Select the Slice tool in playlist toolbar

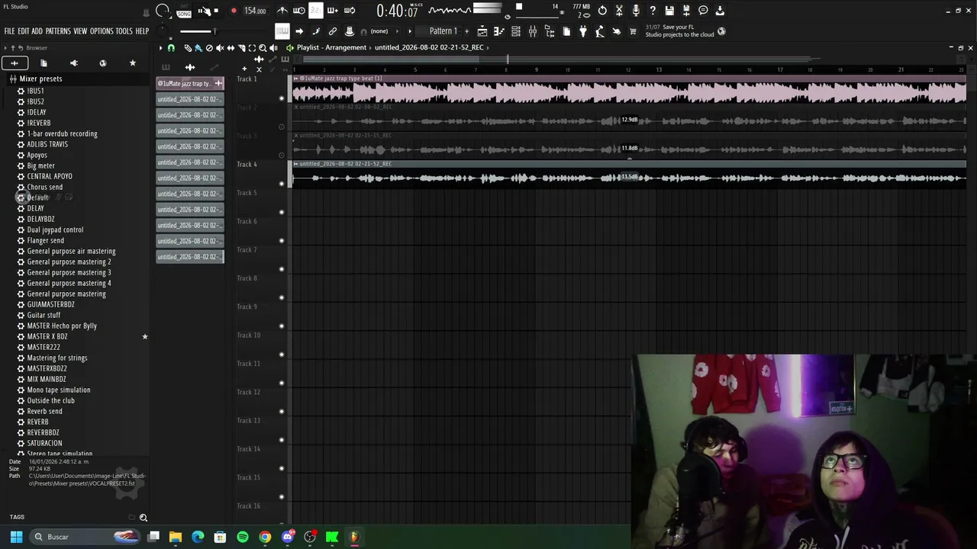(241, 48)
